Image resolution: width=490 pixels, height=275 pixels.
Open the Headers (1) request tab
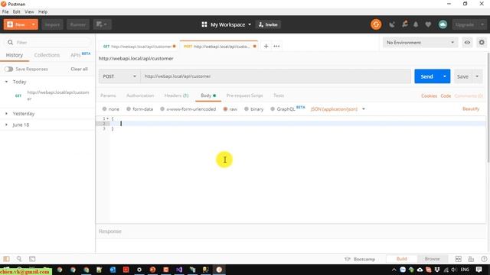tap(176, 95)
